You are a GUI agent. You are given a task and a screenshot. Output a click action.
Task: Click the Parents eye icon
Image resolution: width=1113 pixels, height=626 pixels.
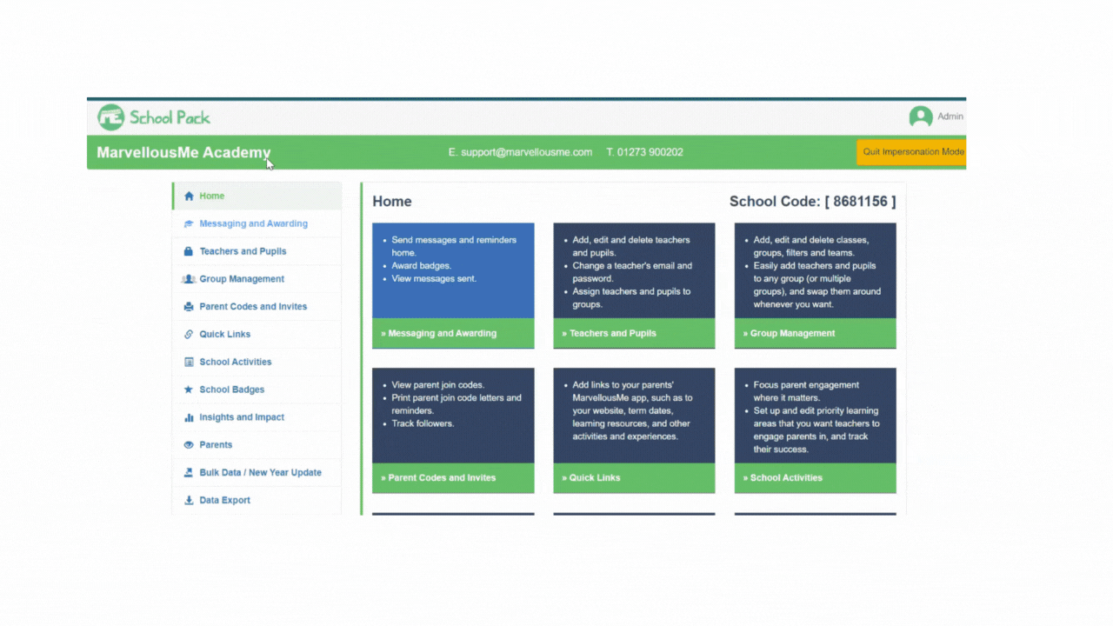(189, 445)
